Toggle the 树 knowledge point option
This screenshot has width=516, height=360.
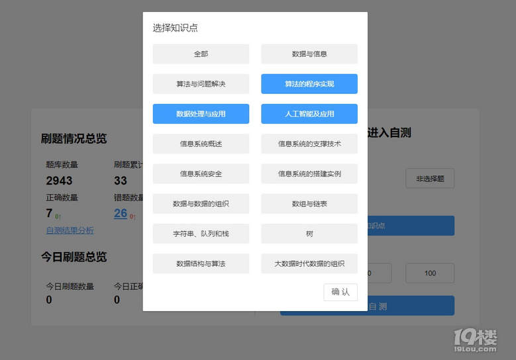point(309,234)
